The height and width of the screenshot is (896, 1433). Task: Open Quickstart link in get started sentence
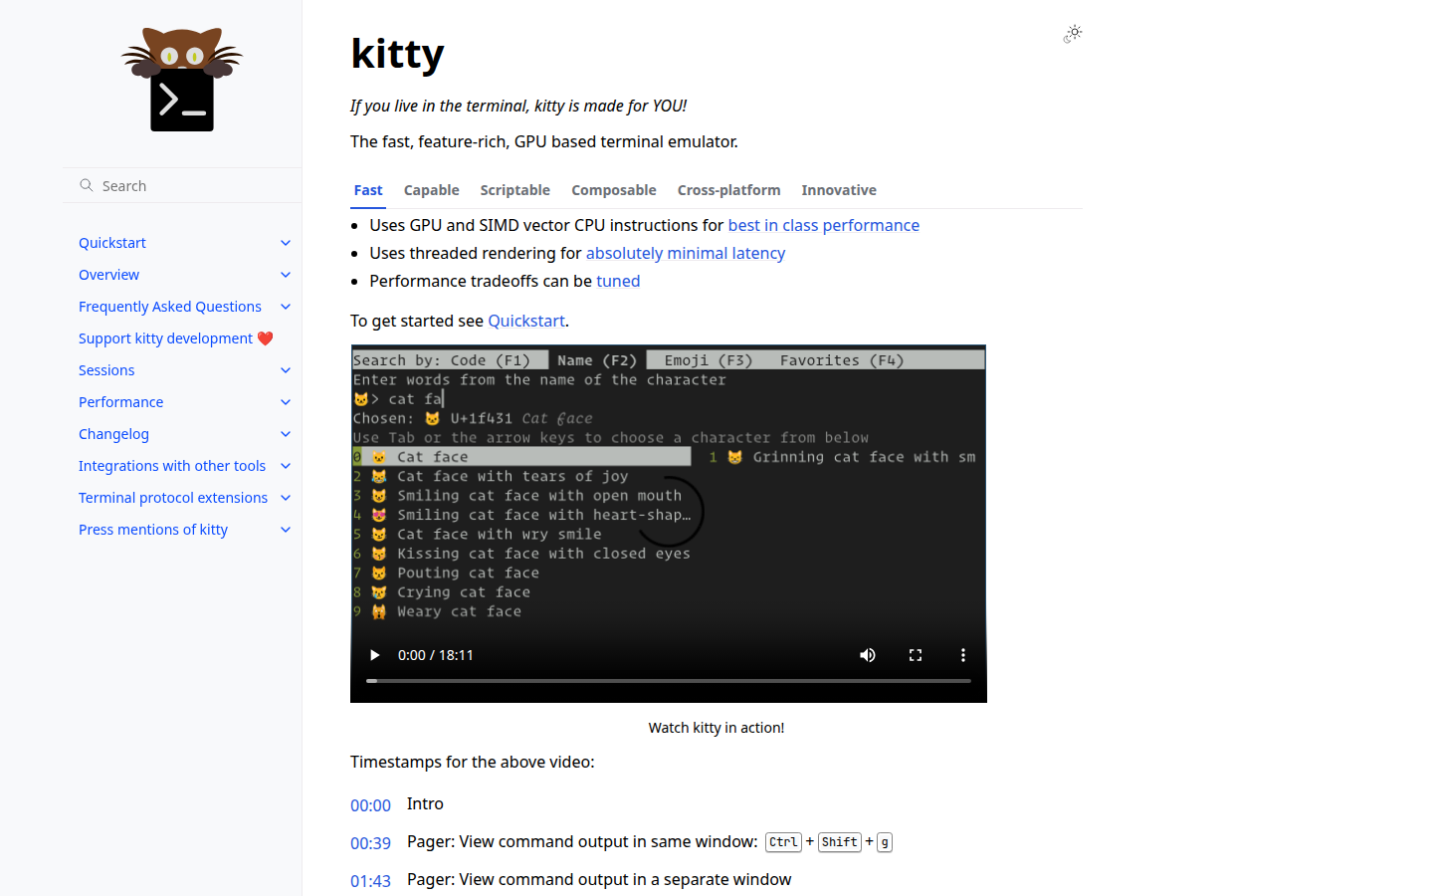coord(526,321)
